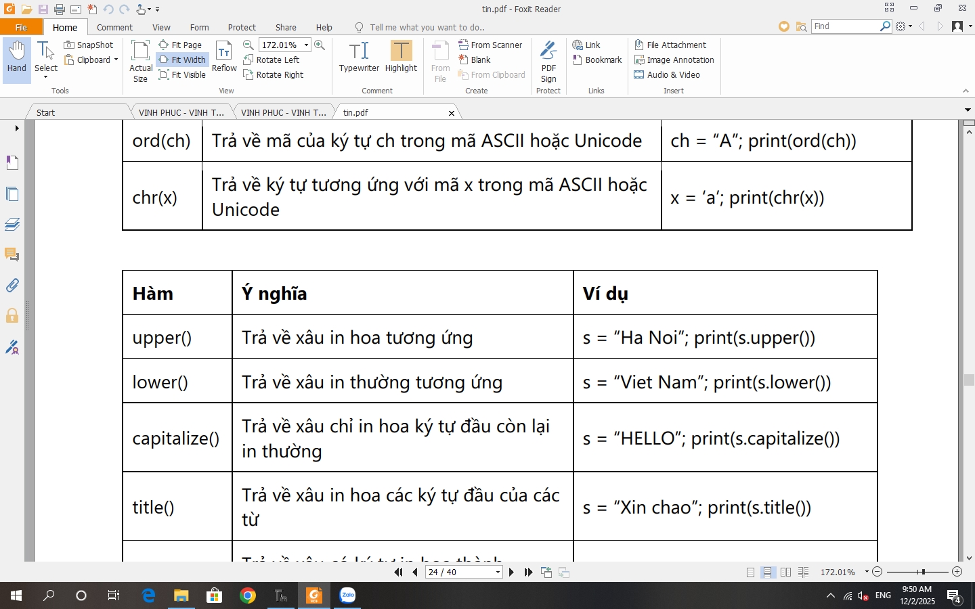Click the zoom out magnifier icon

pos(248,45)
